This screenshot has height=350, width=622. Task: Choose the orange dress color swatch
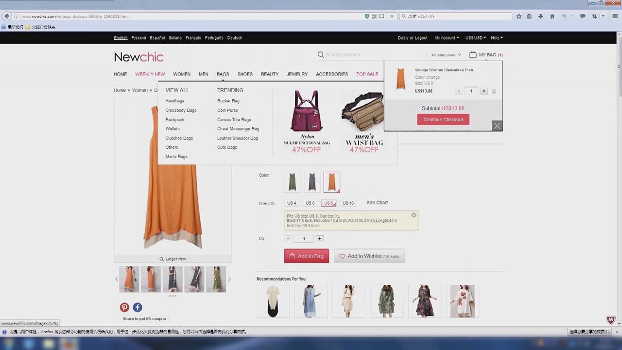(x=332, y=182)
